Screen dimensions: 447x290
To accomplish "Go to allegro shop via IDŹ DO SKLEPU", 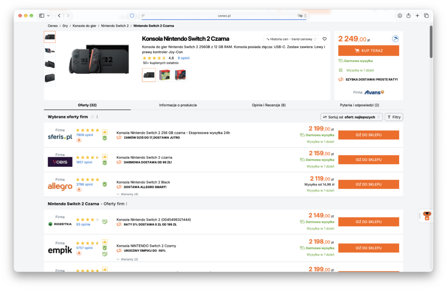I will [368, 185].
